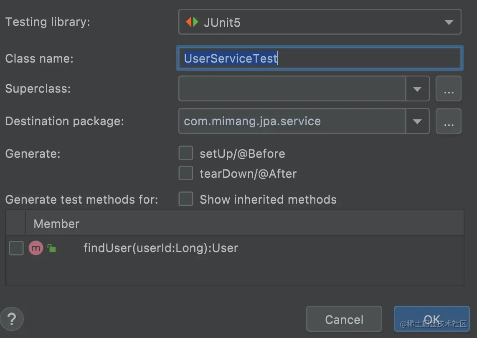Check the findUser method checkbox

coord(16,248)
